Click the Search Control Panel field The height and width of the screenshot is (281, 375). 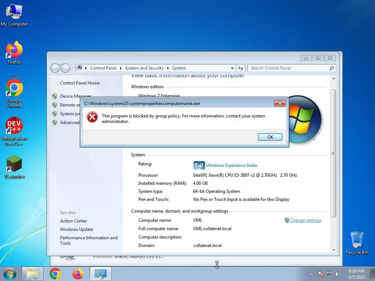pyautogui.click(x=292, y=68)
